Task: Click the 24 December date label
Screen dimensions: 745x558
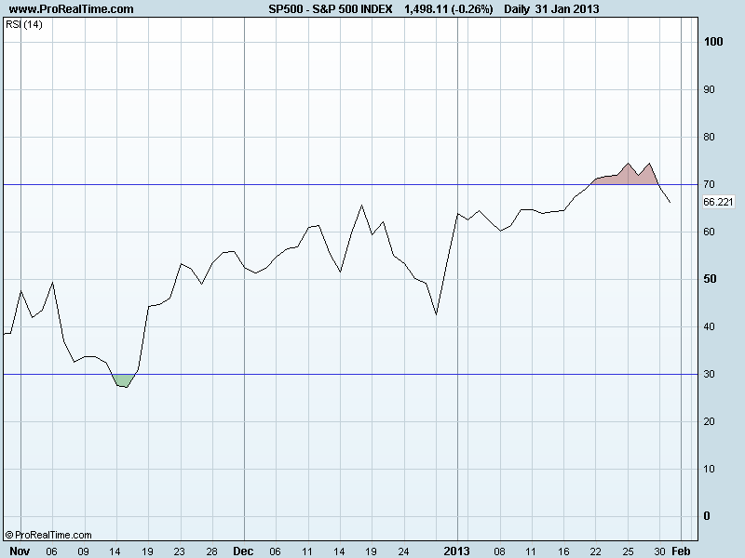Action: coord(403,551)
